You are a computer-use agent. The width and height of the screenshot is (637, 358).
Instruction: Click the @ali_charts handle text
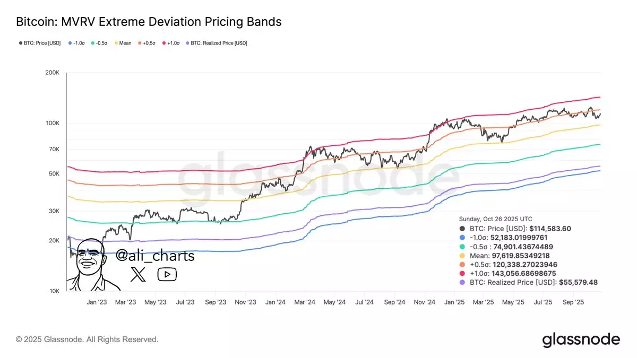tap(155, 256)
